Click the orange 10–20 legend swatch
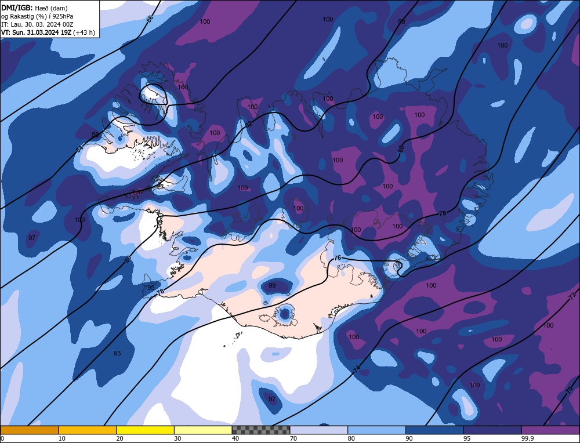Image resolution: width=580 pixels, height=443 pixels. pos(88,430)
